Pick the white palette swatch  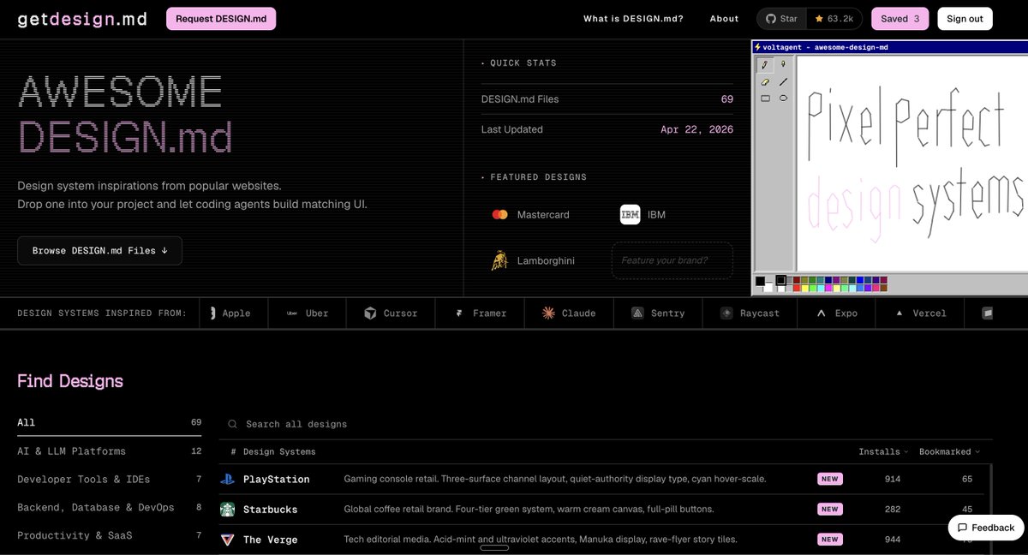[781, 289]
